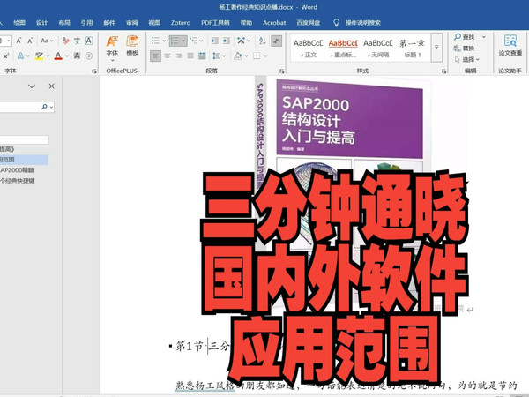Click the Decrease Font Size icon
This screenshot has height=397, width=529.
30,41
